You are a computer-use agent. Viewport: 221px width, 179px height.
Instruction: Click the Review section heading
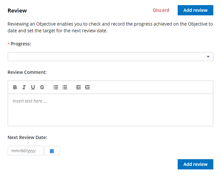17,11
